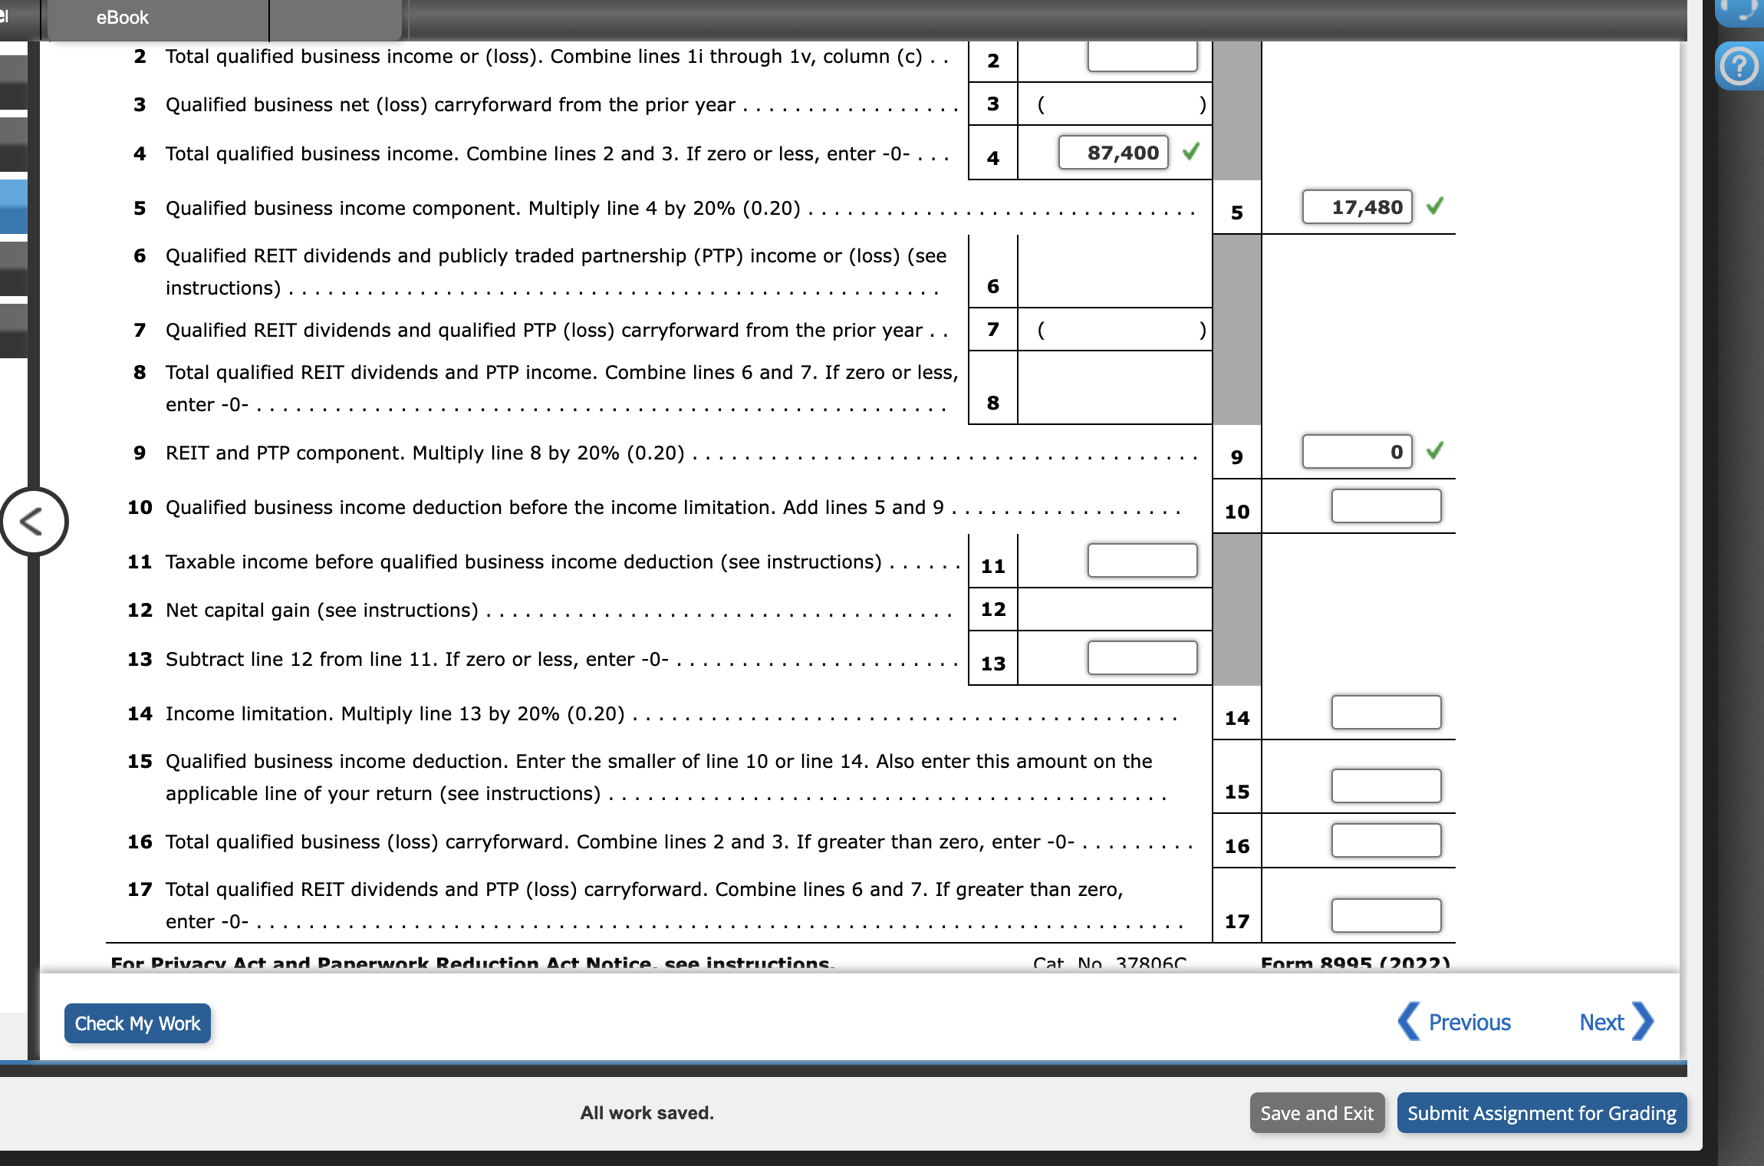Click Save and Exit
Image resolution: width=1764 pixels, height=1166 pixels.
[x=1317, y=1112]
